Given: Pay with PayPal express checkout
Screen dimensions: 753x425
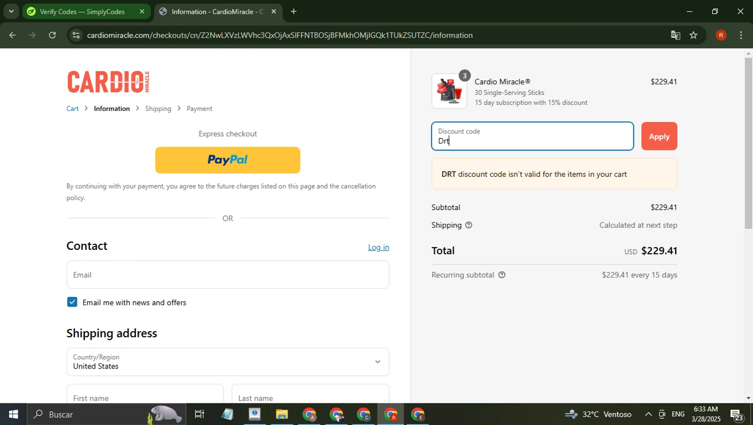Looking at the screenshot, I should [228, 160].
